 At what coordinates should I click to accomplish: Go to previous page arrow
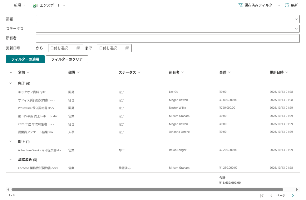(271, 196)
